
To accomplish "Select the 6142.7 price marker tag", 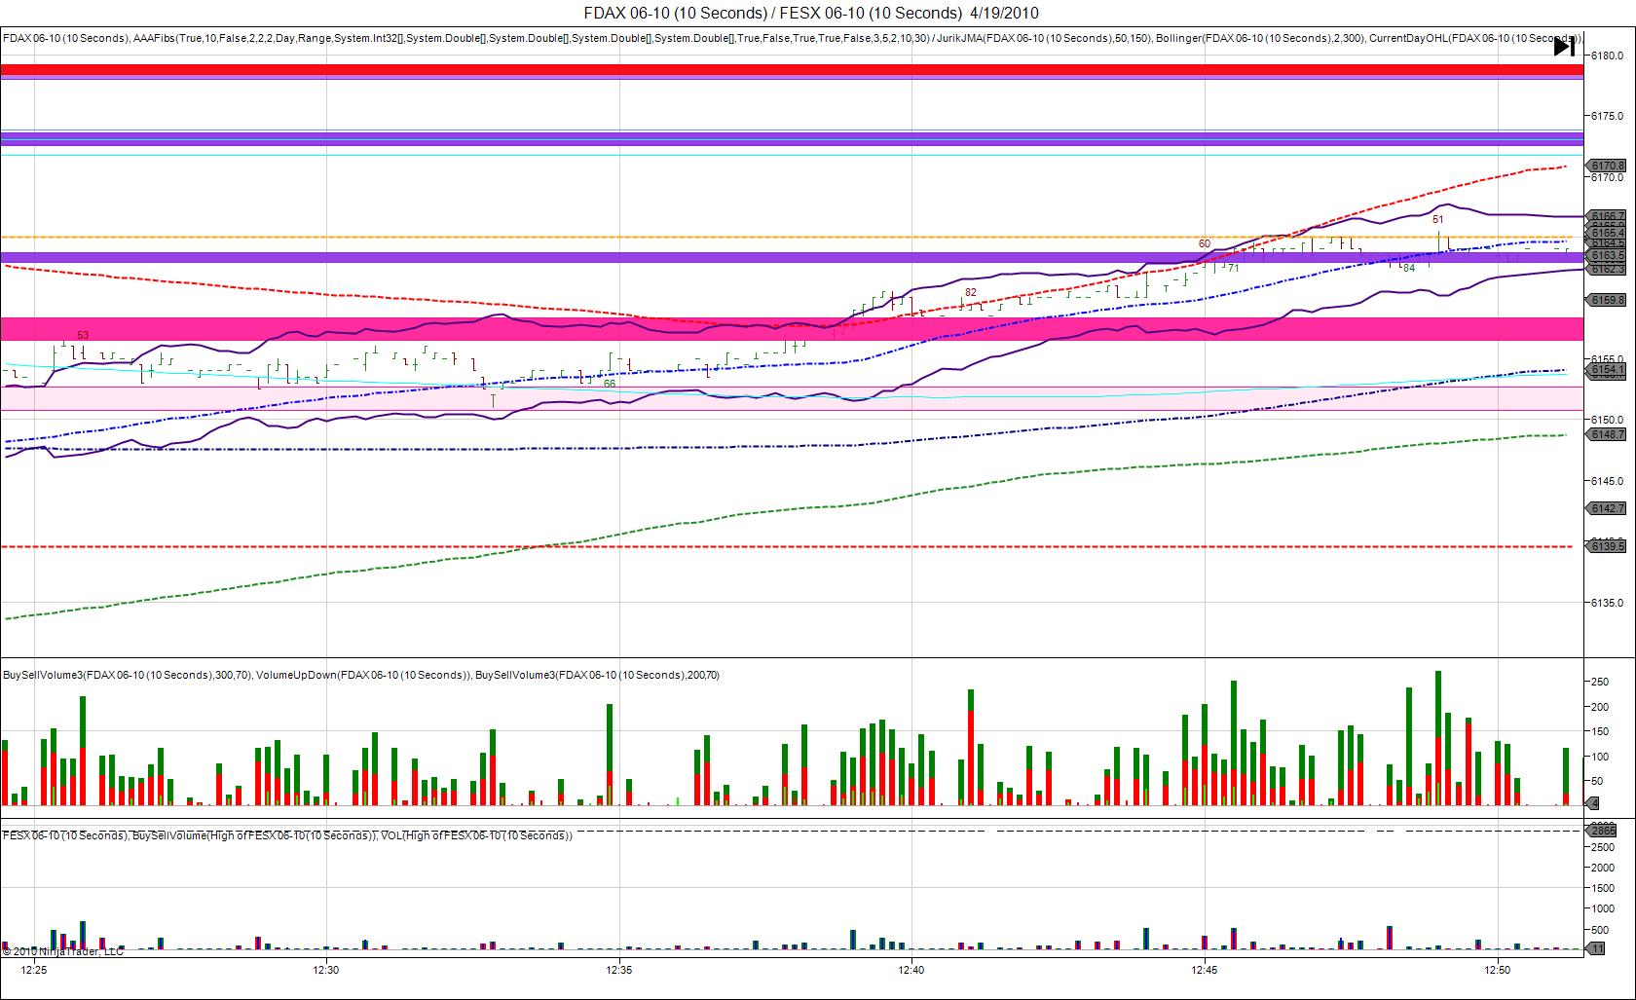I will [1608, 508].
